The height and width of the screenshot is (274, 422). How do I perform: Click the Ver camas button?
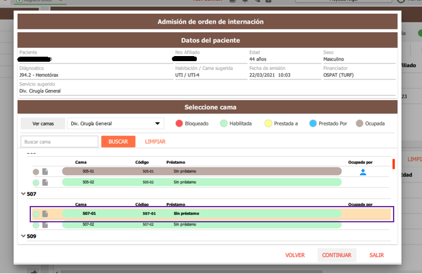tap(43, 123)
